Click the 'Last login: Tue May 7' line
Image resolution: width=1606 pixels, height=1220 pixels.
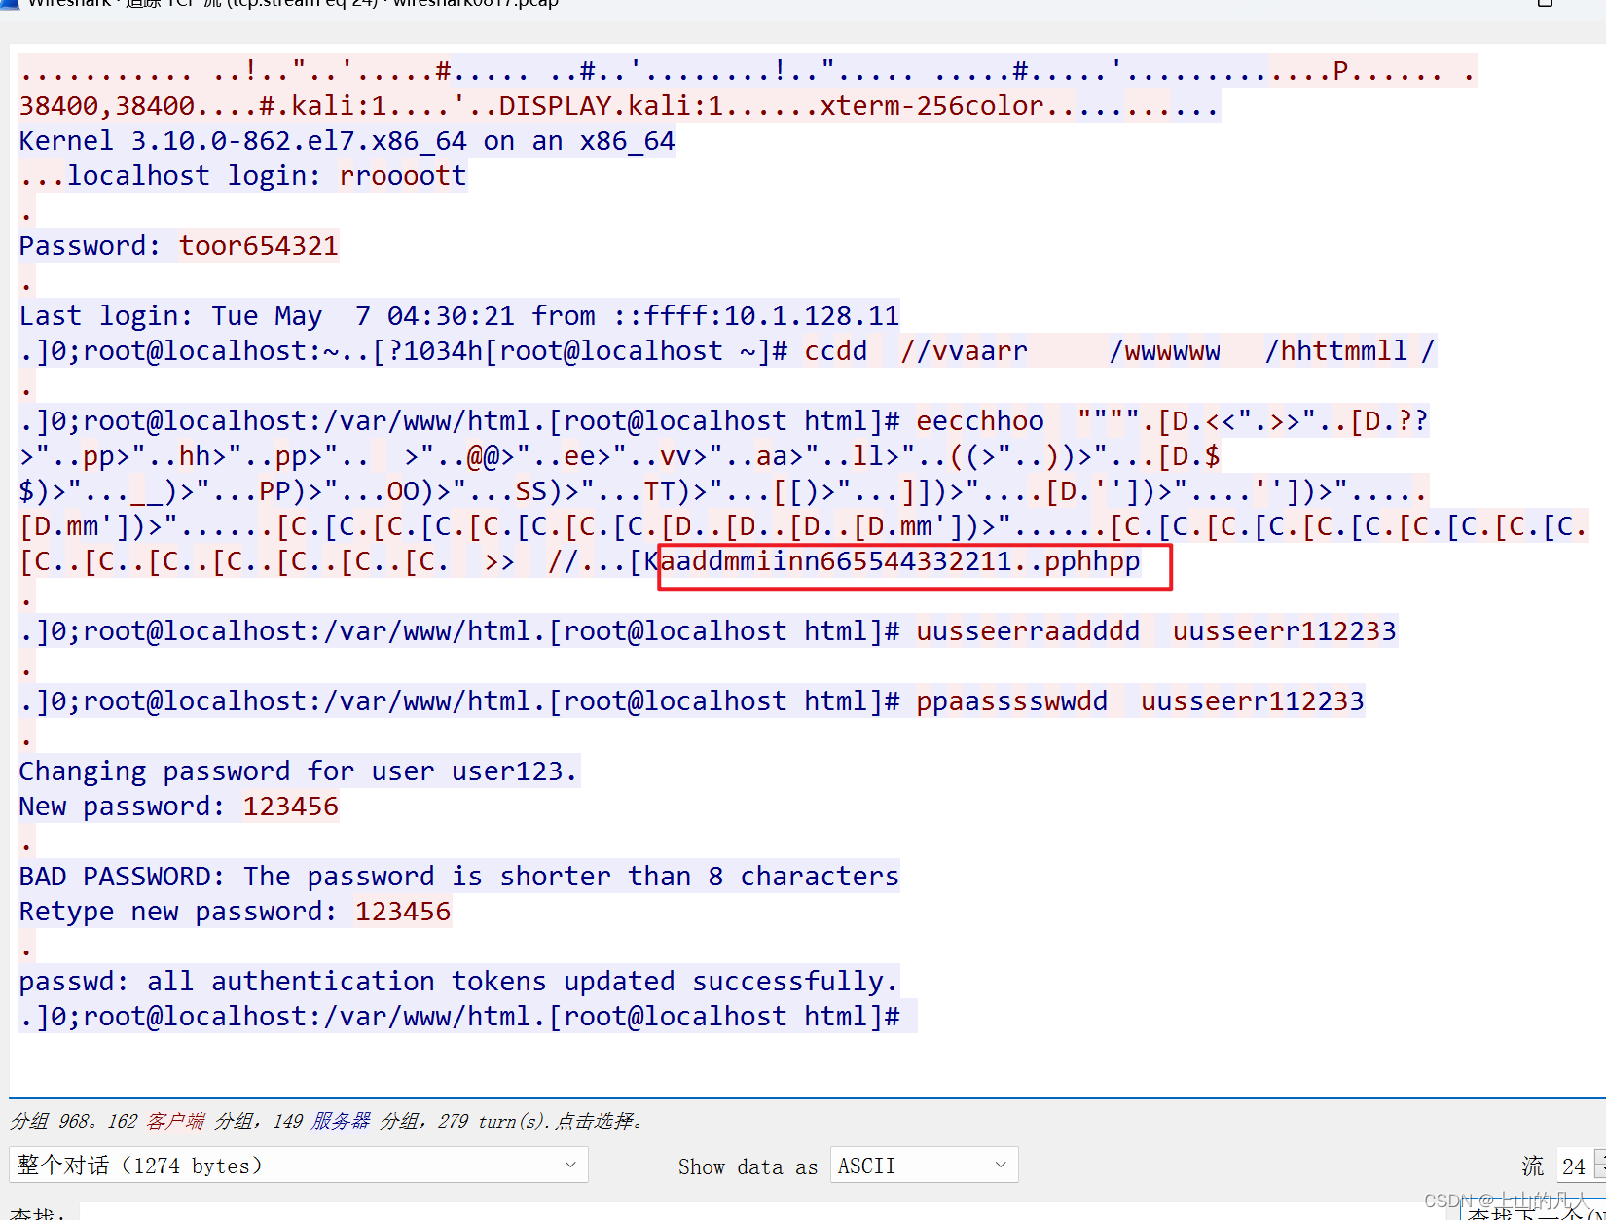459,316
